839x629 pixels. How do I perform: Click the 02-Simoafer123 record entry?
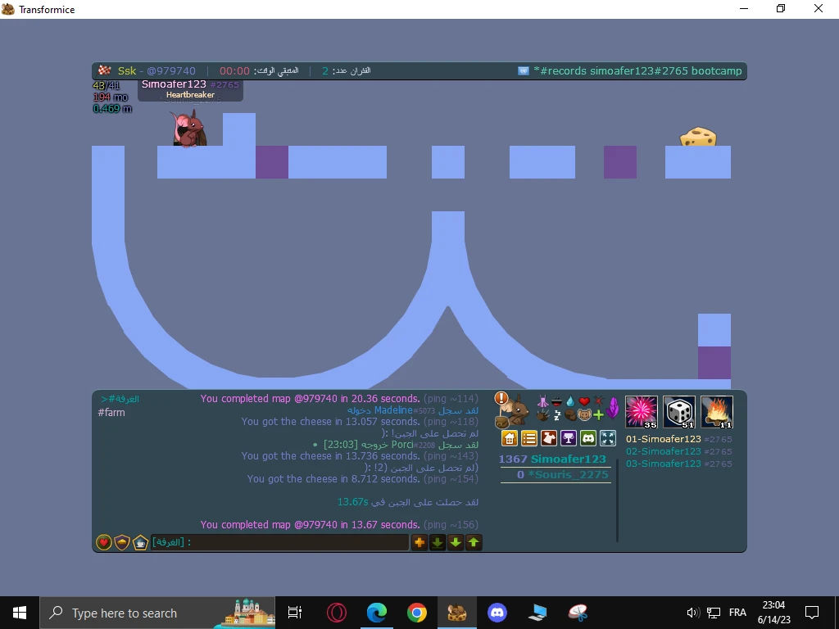[679, 451]
